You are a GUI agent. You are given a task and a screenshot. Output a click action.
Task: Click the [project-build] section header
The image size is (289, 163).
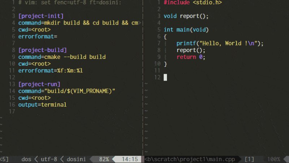click(43, 50)
